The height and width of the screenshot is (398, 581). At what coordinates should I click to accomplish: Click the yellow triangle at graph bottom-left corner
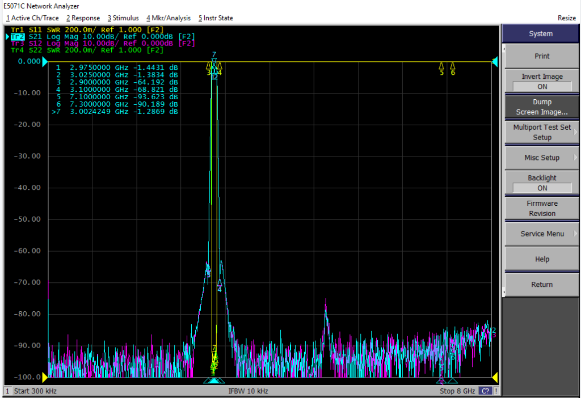pyautogui.click(x=45, y=377)
